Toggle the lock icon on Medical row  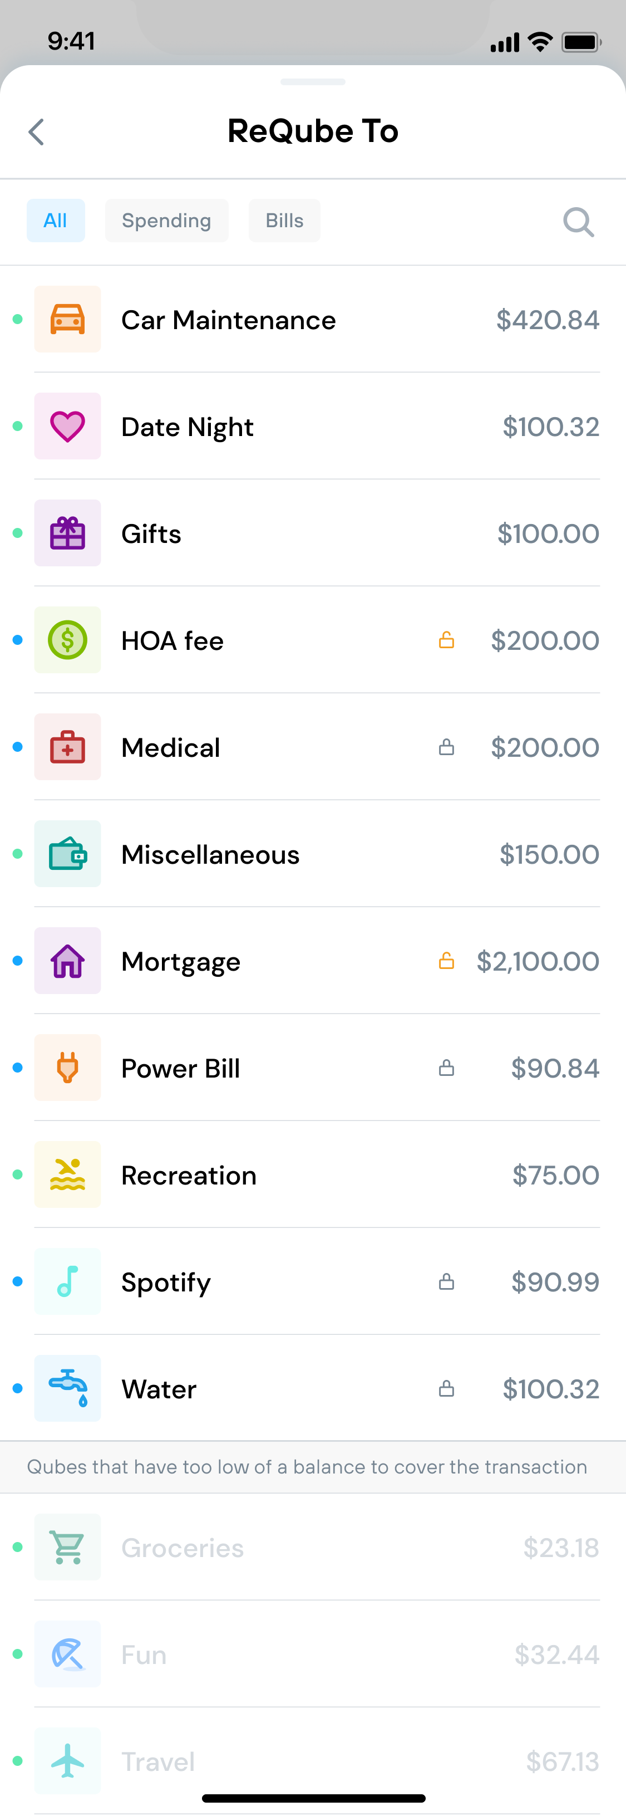click(446, 747)
